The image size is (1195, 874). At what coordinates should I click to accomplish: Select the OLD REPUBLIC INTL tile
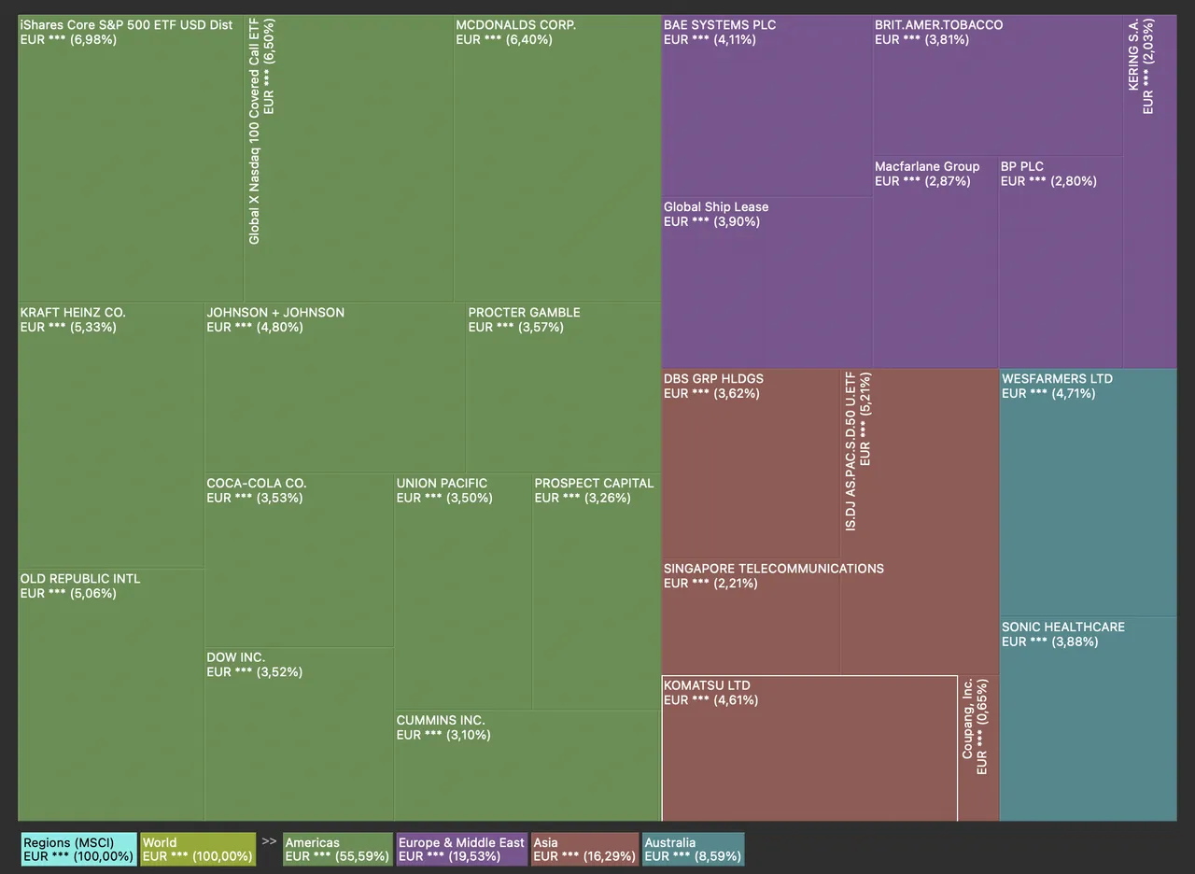click(111, 695)
